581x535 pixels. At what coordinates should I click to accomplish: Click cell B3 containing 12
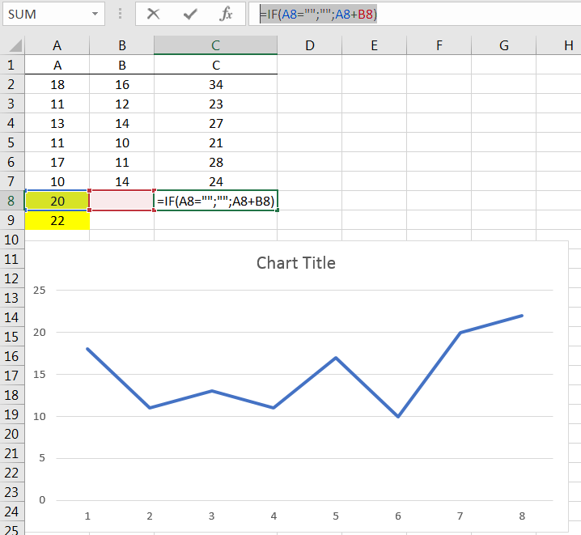click(122, 104)
